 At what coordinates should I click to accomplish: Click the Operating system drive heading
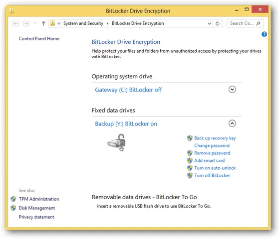point(122,76)
